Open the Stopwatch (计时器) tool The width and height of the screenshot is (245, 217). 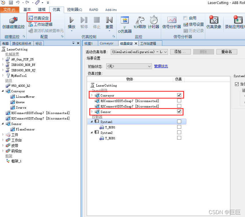pyautogui.click(x=154, y=23)
